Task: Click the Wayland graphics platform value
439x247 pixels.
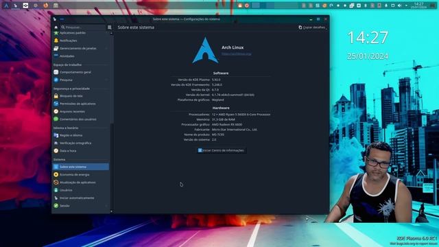Action: click(x=218, y=100)
